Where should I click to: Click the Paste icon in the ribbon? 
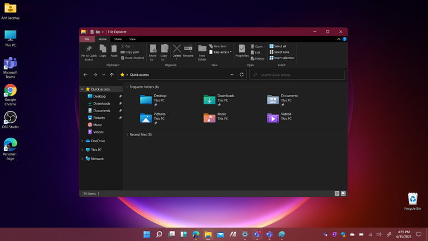(x=114, y=50)
